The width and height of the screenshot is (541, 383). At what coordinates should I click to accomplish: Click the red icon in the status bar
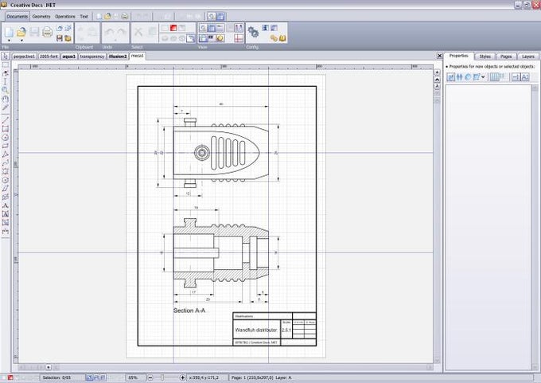[x=10, y=377]
